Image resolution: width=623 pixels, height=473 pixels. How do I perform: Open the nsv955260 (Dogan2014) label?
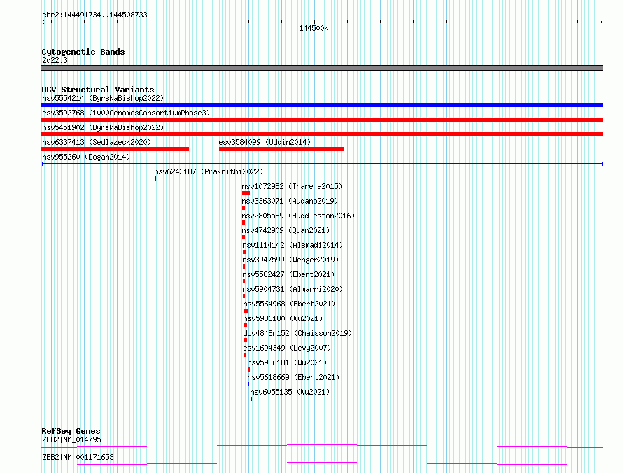(x=86, y=157)
